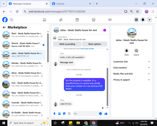The width and height of the screenshot is (157, 126).
Task: Expand the Customize chat section
Action: tap(132, 62)
